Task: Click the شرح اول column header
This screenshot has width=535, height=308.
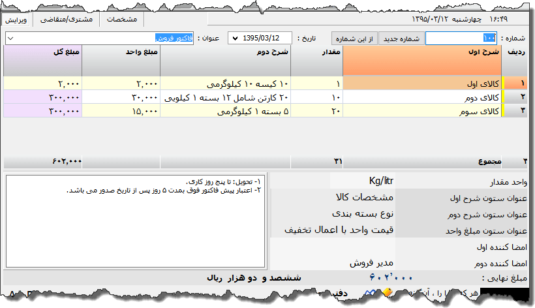Action: [421, 52]
